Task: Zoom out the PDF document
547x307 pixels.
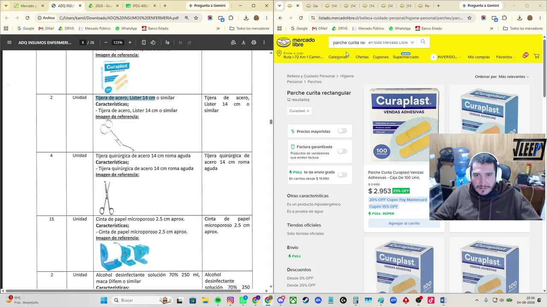Action: pos(106,43)
